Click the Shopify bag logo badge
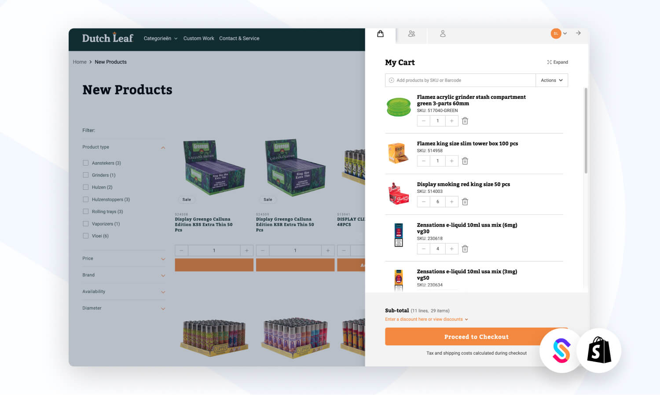 599,350
